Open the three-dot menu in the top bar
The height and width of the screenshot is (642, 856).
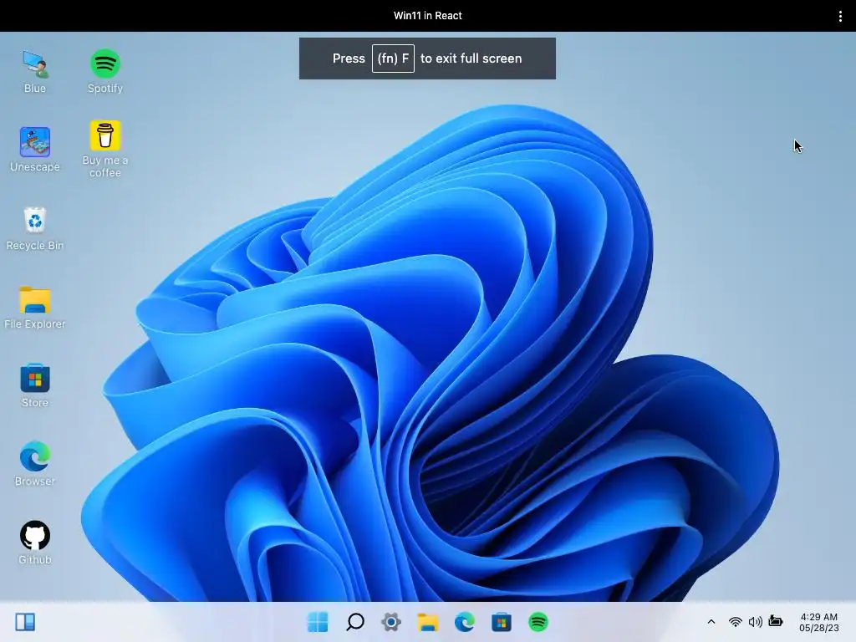tap(840, 16)
